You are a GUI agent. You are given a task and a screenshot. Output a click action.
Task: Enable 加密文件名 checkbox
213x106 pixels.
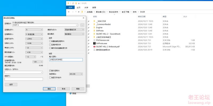click(50, 78)
